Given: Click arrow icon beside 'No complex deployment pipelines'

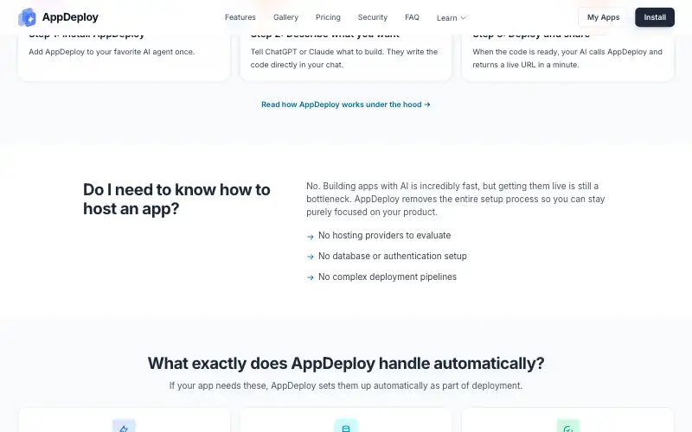Looking at the screenshot, I should tap(311, 277).
